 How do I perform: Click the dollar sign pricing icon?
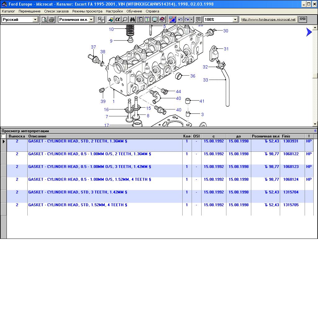tap(147, 20)
